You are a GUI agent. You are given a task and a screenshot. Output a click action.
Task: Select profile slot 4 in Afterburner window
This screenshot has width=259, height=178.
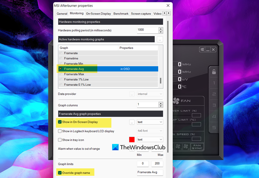[214, 117]
